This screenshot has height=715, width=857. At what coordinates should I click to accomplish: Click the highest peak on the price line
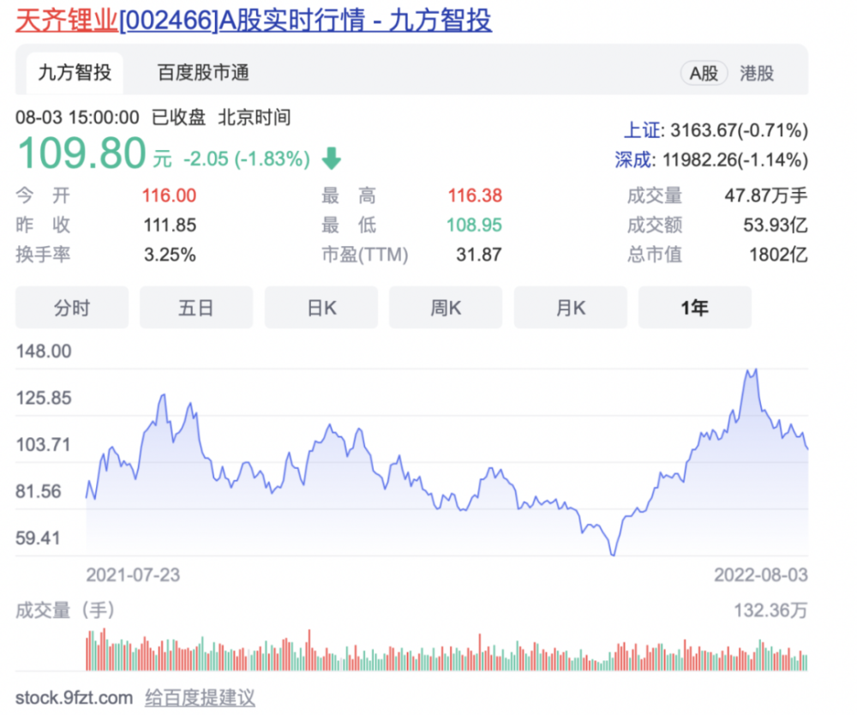[x=755, y=370]
